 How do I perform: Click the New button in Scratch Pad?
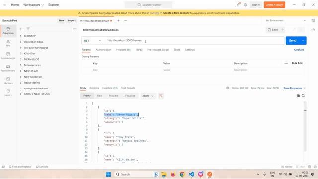tap(61, 20)
